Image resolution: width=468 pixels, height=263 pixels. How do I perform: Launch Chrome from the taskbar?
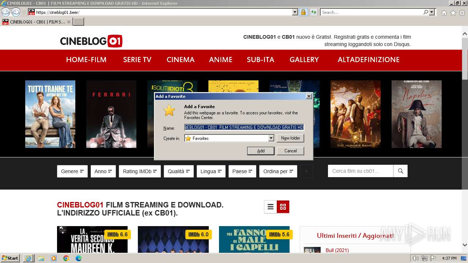click(66, 258)
